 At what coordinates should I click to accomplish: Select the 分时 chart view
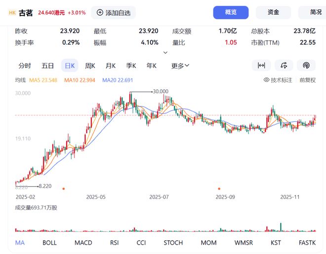(25, 66)
